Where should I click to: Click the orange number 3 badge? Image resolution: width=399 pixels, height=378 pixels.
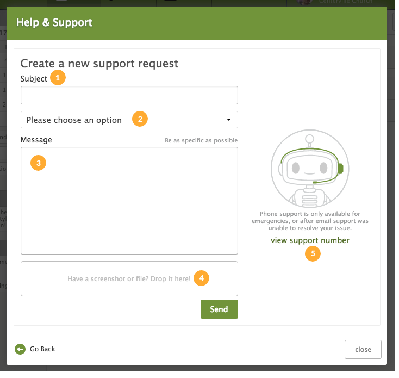coord(38,163)
